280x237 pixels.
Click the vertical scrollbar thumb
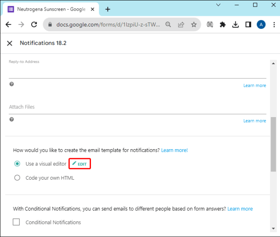273,144
